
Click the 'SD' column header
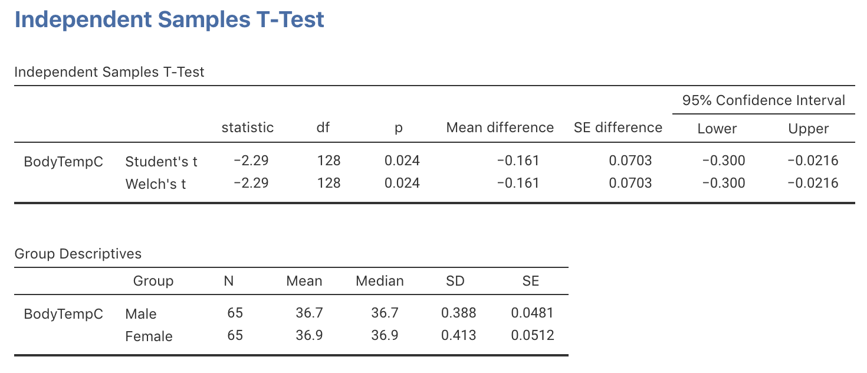coord(455,281)
